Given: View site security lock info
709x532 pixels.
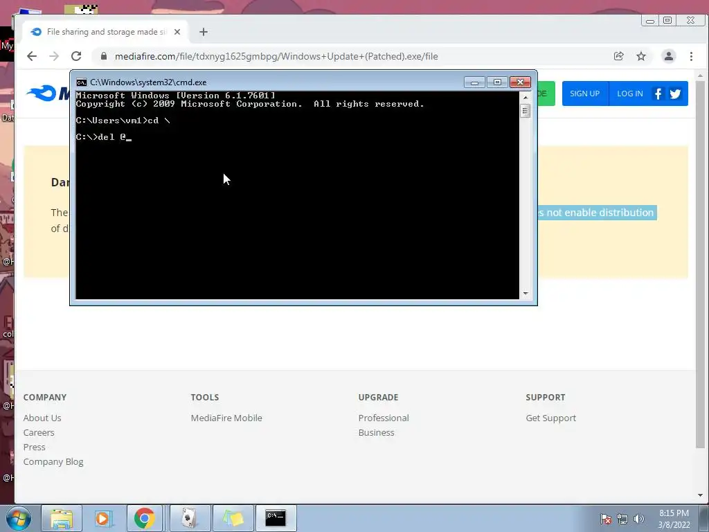Looking at the screenshot, I should 104,56.
